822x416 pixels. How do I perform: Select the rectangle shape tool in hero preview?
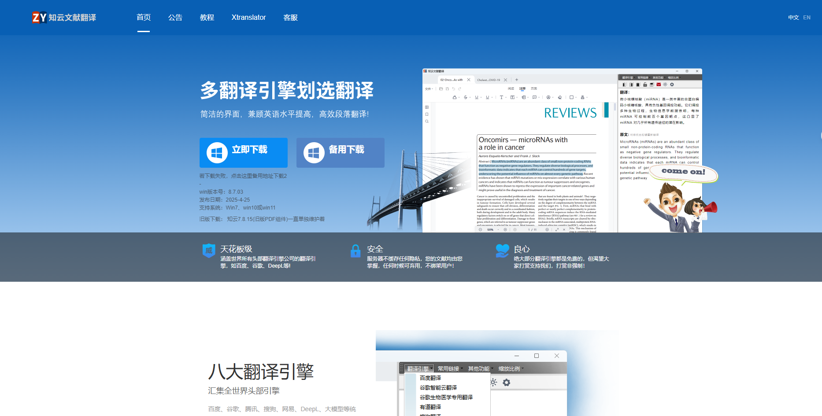click(x=571, y=97)
